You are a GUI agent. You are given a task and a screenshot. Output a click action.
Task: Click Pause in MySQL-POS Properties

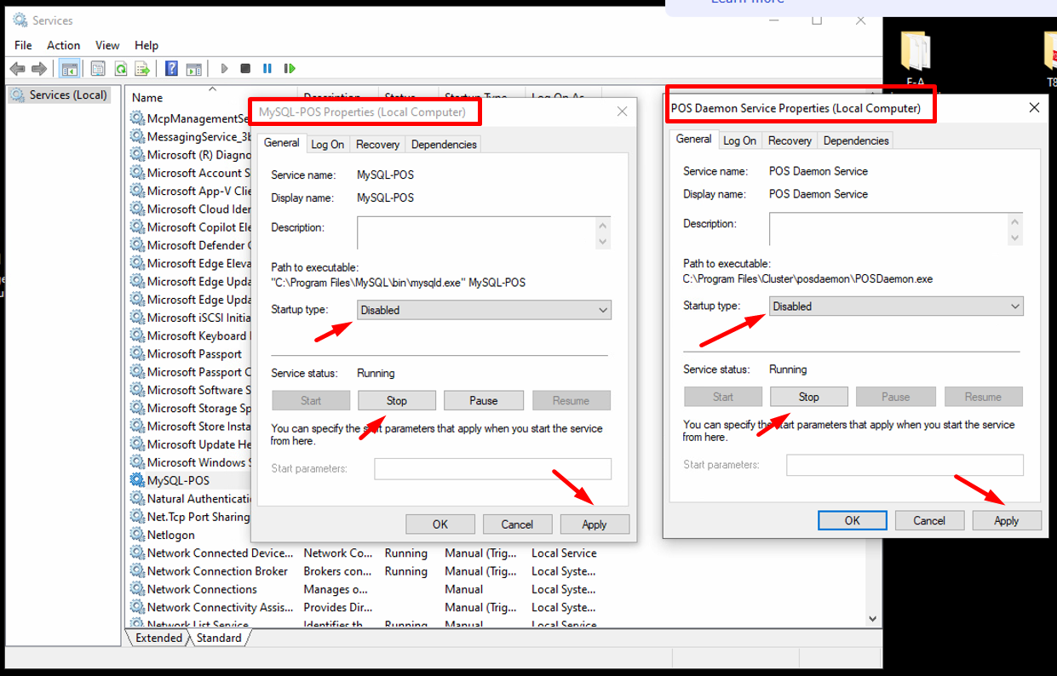[484, 400]
